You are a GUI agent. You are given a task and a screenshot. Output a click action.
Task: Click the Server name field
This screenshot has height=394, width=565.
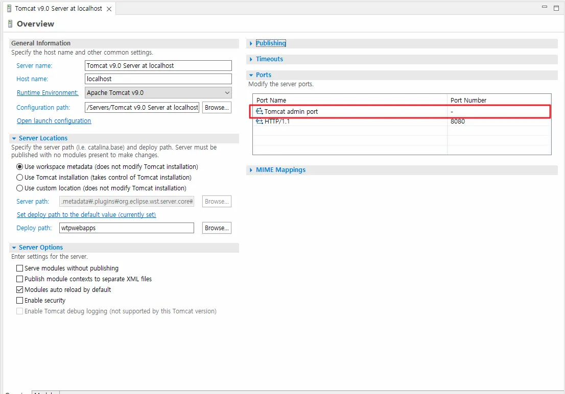tap(158, 65)
